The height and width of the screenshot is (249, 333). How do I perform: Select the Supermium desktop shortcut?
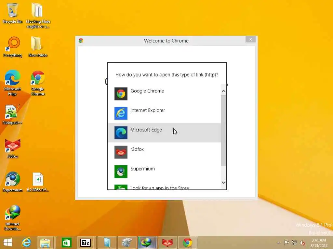tap(13, 182)
